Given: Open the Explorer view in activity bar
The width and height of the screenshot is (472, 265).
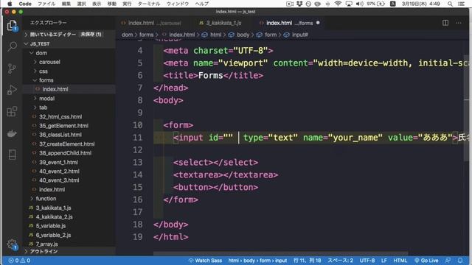Looking at the screenshot, I should (x=12, y=25).
